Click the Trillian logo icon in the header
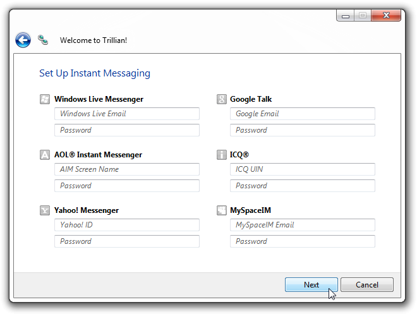Viewport: 417px width, 314px height. click(43, 40)
